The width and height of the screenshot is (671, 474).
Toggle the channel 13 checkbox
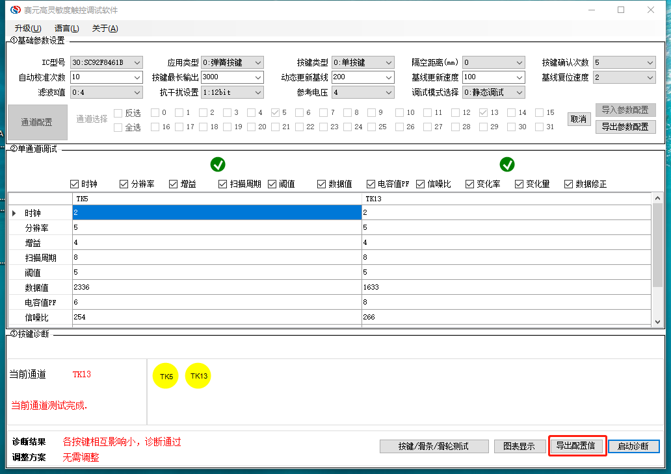483,112
